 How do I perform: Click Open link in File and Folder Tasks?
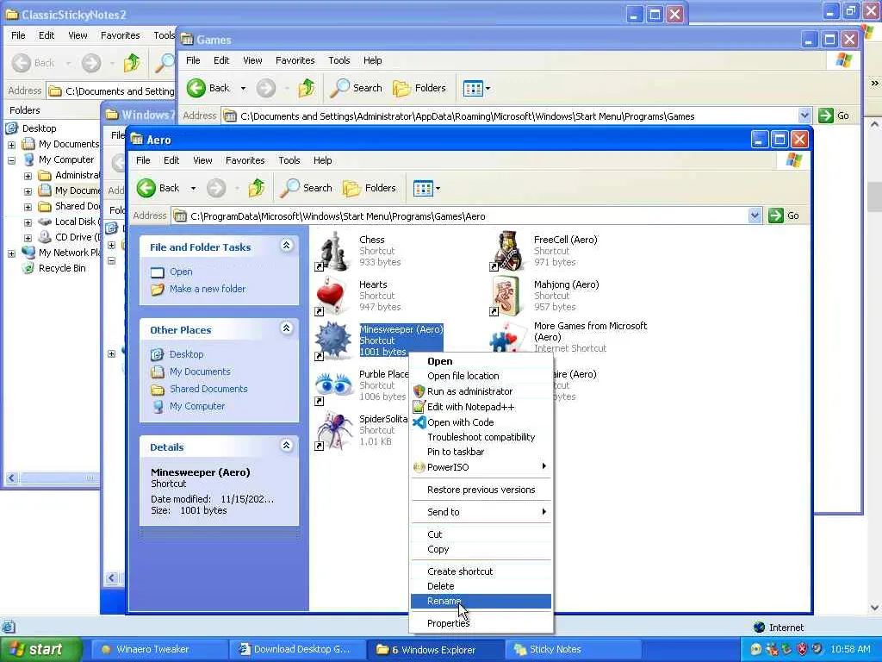click(181, 272)
